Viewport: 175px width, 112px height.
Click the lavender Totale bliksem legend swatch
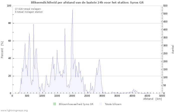tap(100, 104)
